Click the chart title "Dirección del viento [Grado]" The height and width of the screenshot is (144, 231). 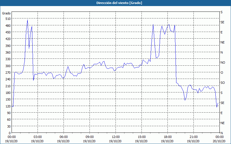coord(119,3)
